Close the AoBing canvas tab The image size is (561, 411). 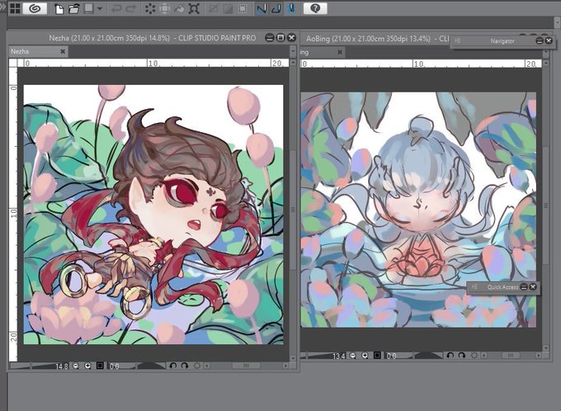[x=340, y=52]
